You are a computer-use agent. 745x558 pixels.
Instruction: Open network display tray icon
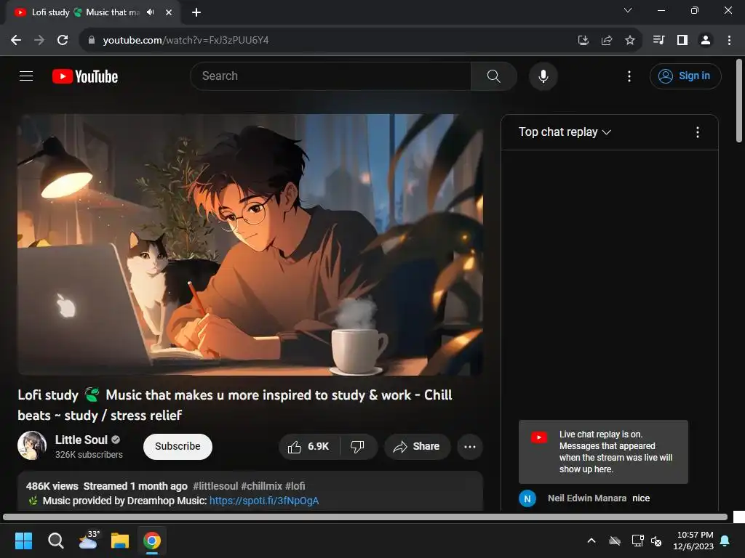pyautogui.click(x=637, y=541)
